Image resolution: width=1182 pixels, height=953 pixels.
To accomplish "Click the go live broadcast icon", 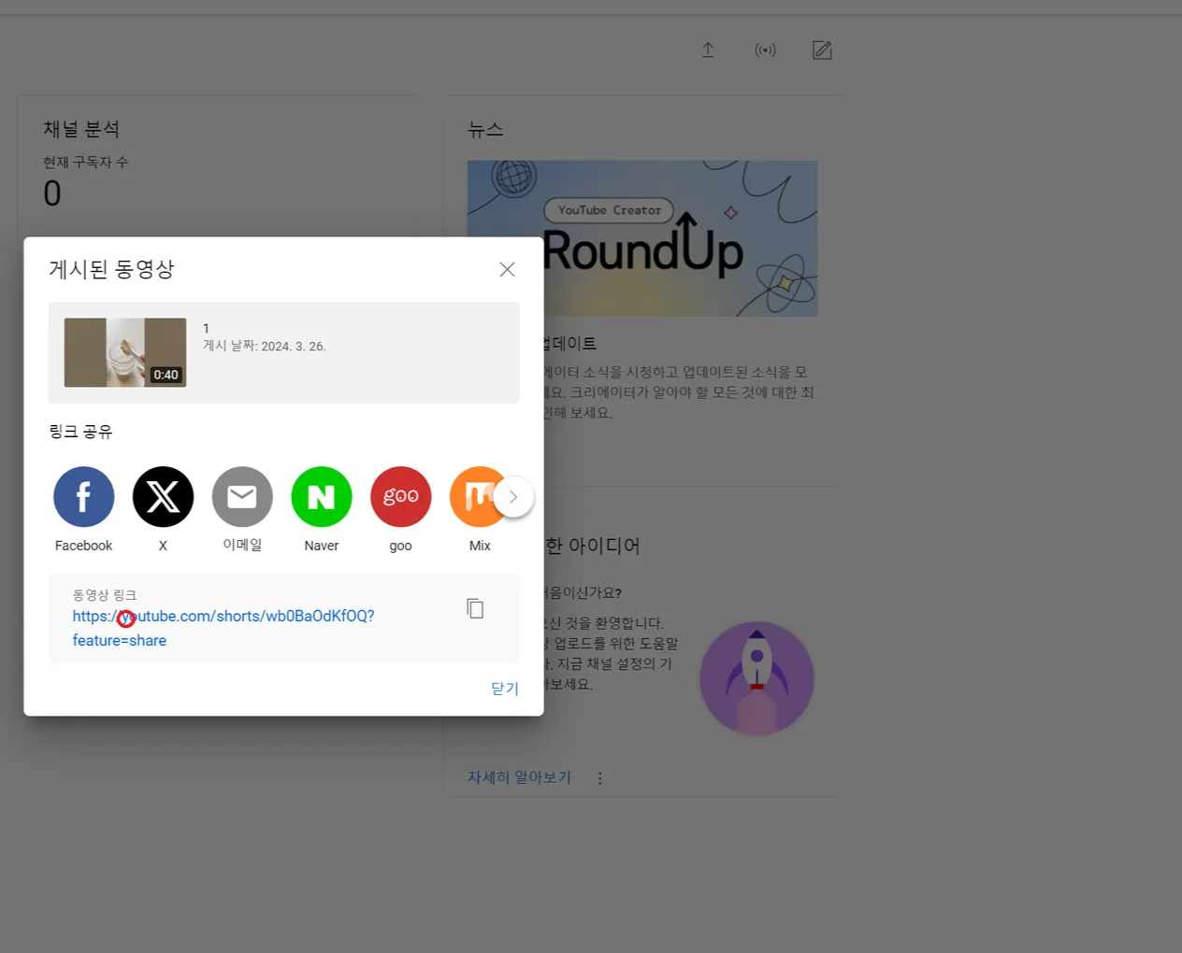I will (x=765, y=50).
